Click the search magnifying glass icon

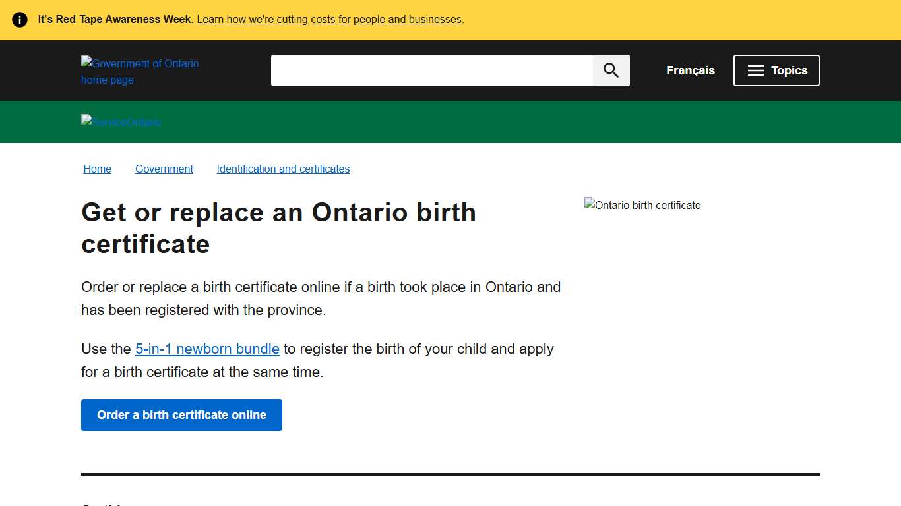pyautogui.click(x=610, y=70)
